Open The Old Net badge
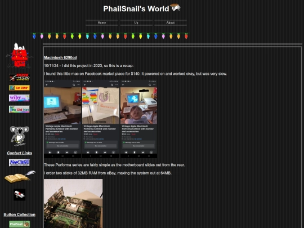304x228 pixels. 19,109
